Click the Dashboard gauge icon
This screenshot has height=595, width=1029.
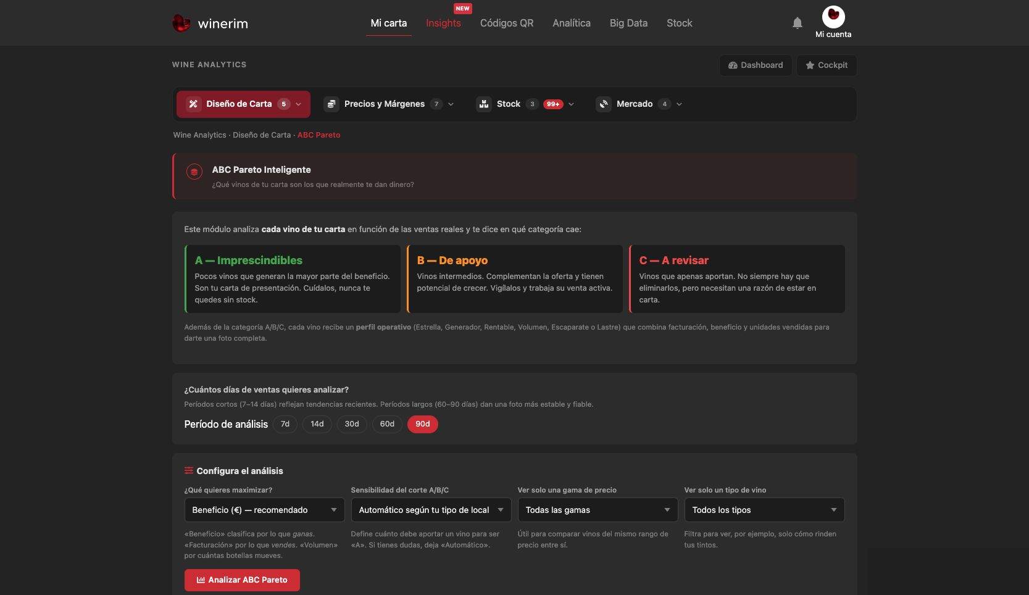pos(733,65)
